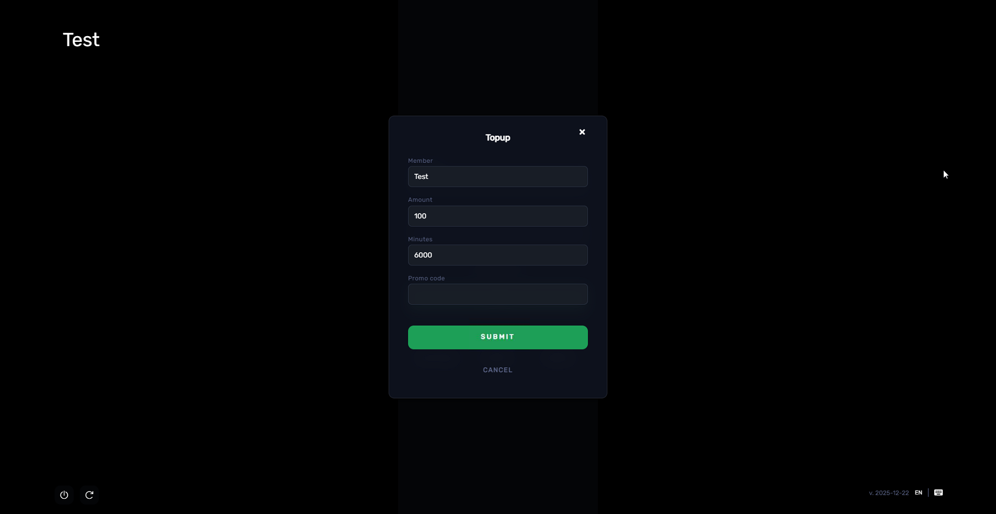Click the Promo code field label
Viewport: 996px width, 514px height.
coord(426,278)
